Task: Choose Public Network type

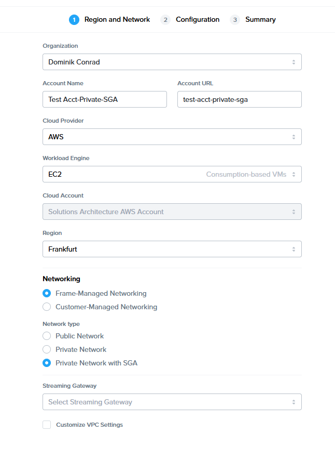Action: click(47, 336)
